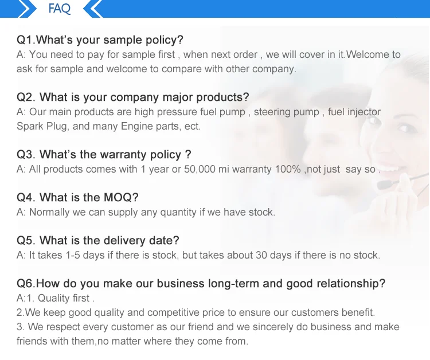The height and width of the screenshot is (360, 430).
Task: Click the 'We respect every customer' line
Action: (208, 327)
